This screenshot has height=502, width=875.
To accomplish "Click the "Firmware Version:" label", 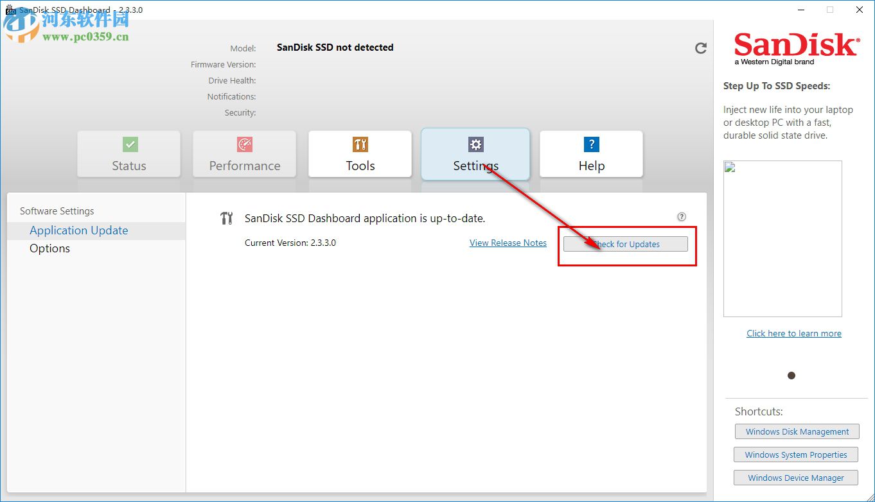I will 223,64.
